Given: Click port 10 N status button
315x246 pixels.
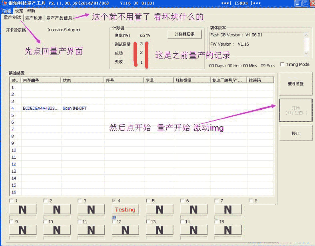Looking at the screenshot, I should [x=57, y=230].
